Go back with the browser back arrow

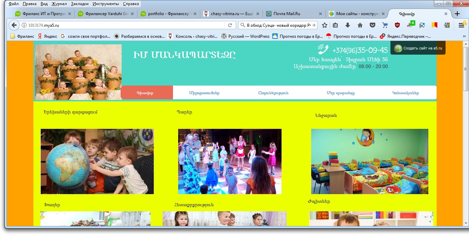click(x=14, y=25)
